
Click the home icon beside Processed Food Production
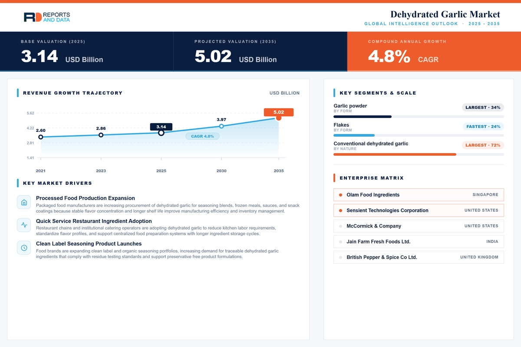(24, 203)
